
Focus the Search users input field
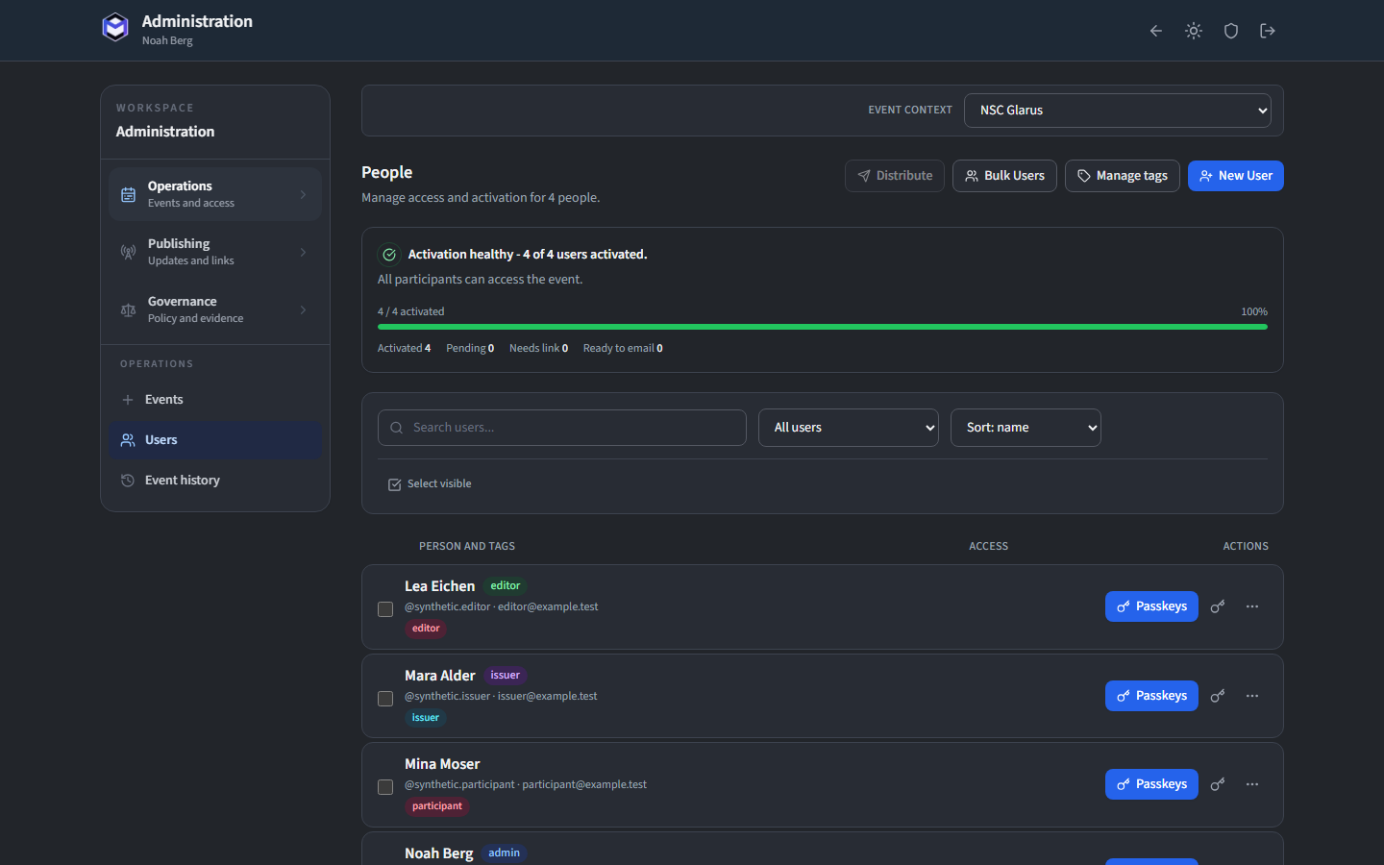click(x=562, y=428)
